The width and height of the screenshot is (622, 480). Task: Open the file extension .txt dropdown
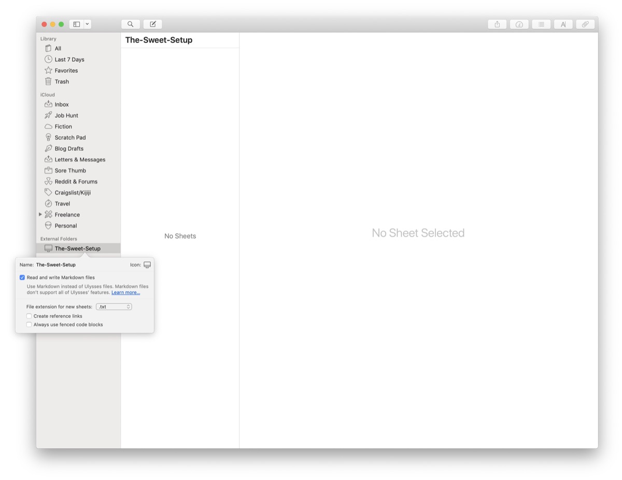coord(114,307)
